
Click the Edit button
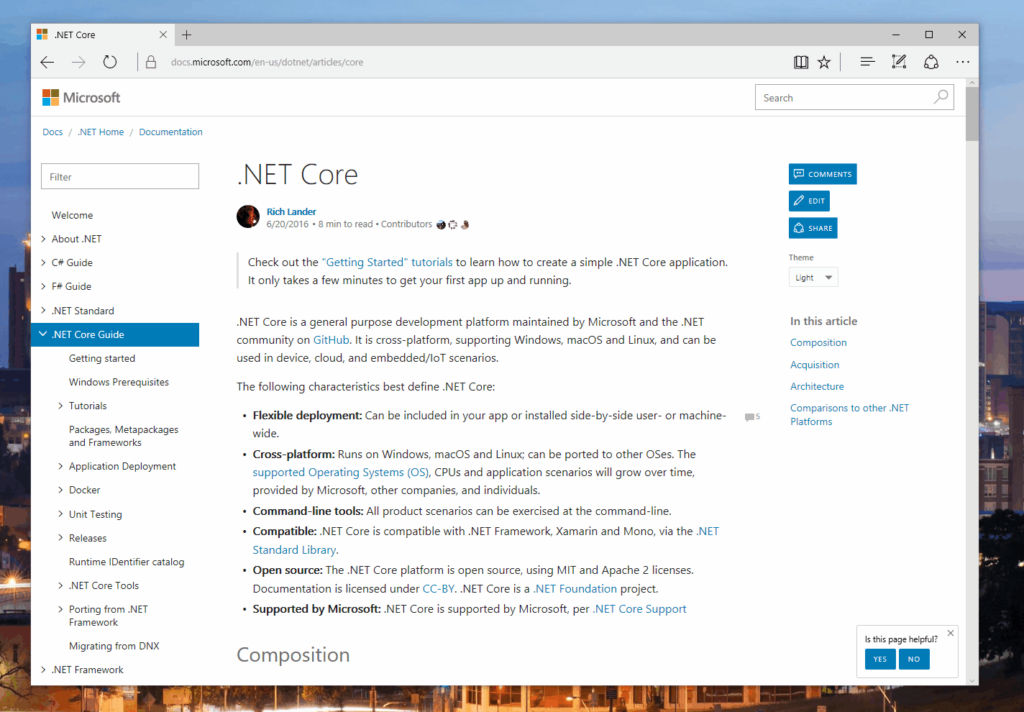point(809,201)
